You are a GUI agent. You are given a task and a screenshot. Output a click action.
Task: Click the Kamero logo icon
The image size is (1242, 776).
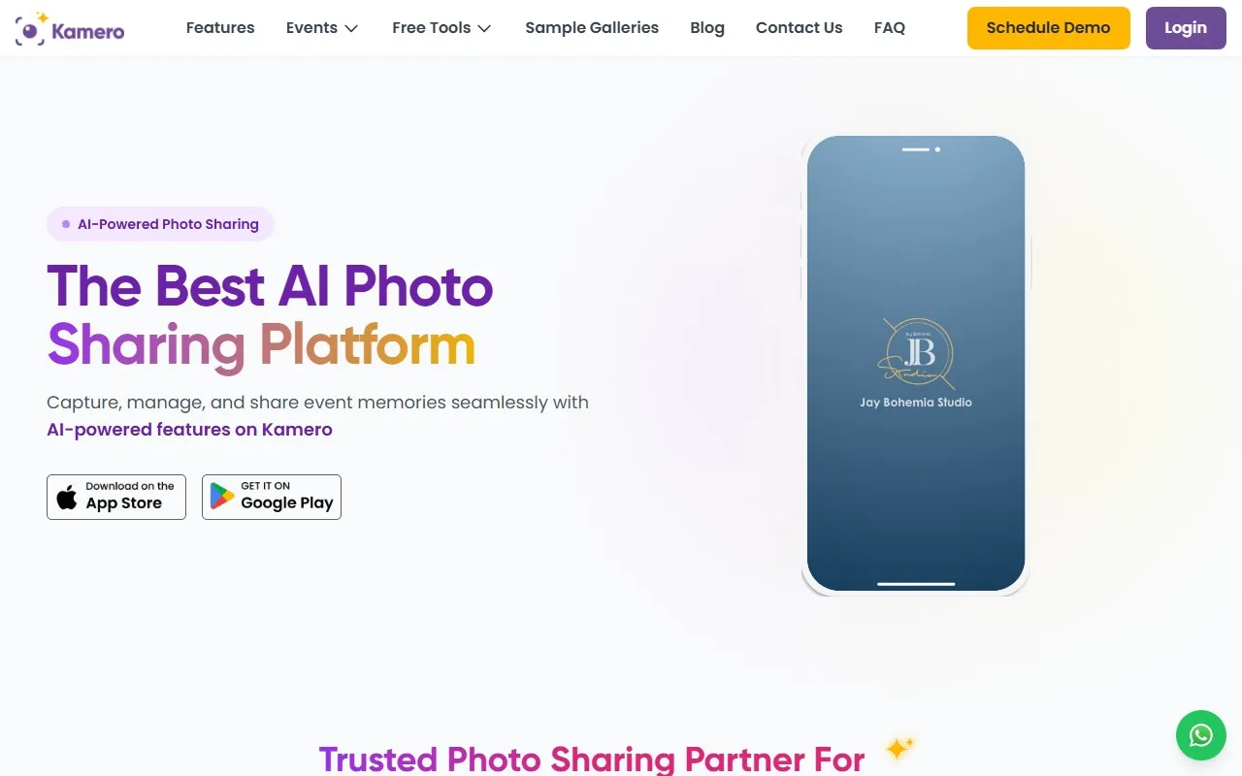pos(32,29)
